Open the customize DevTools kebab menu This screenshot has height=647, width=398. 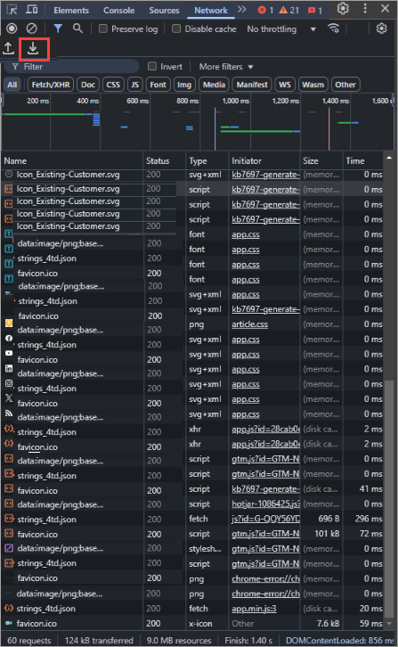365,9
